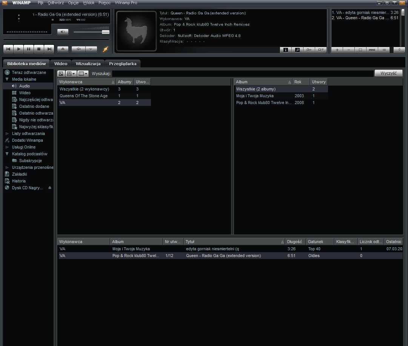Click the list-layout icon in the info panel
The image size is (408, 346).
[x=321, y=50]
